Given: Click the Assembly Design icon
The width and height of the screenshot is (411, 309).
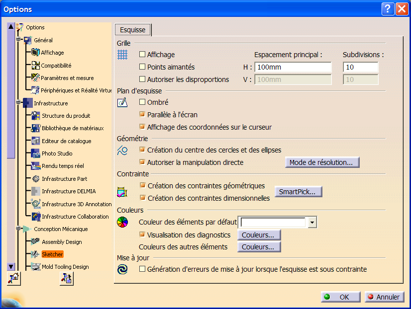Looking at the screenshot, I should tap(35, 241).
